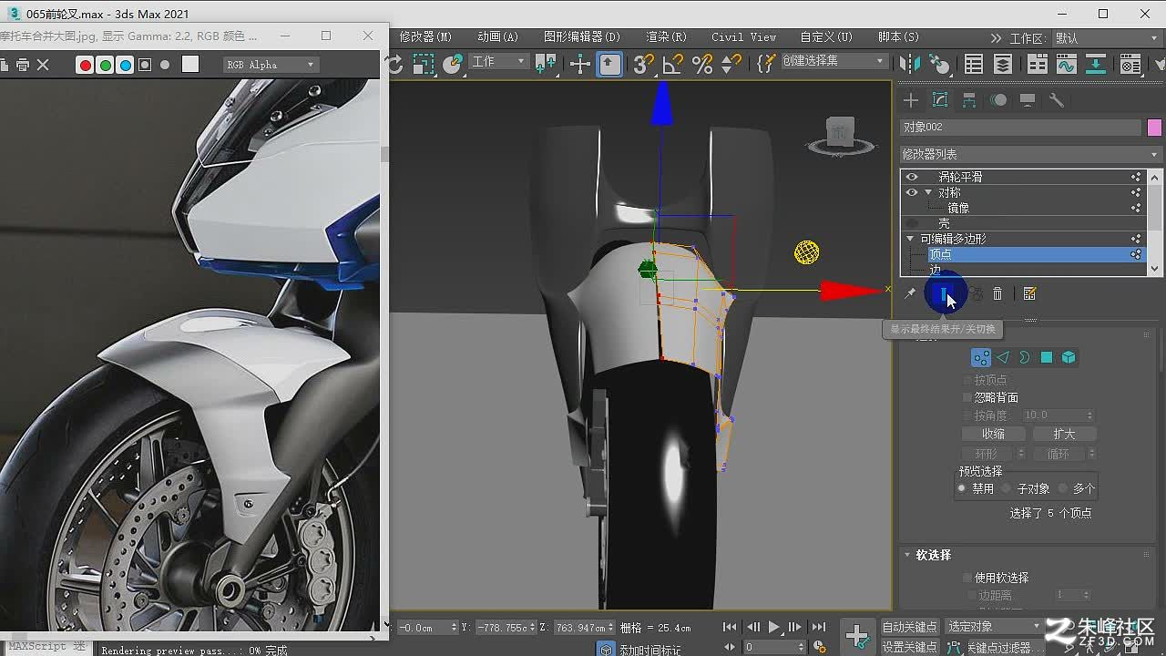The width and height of the screenshot is (1166, 656).
Task: Open the Display command panel
Action: [x=1028, y=100]
